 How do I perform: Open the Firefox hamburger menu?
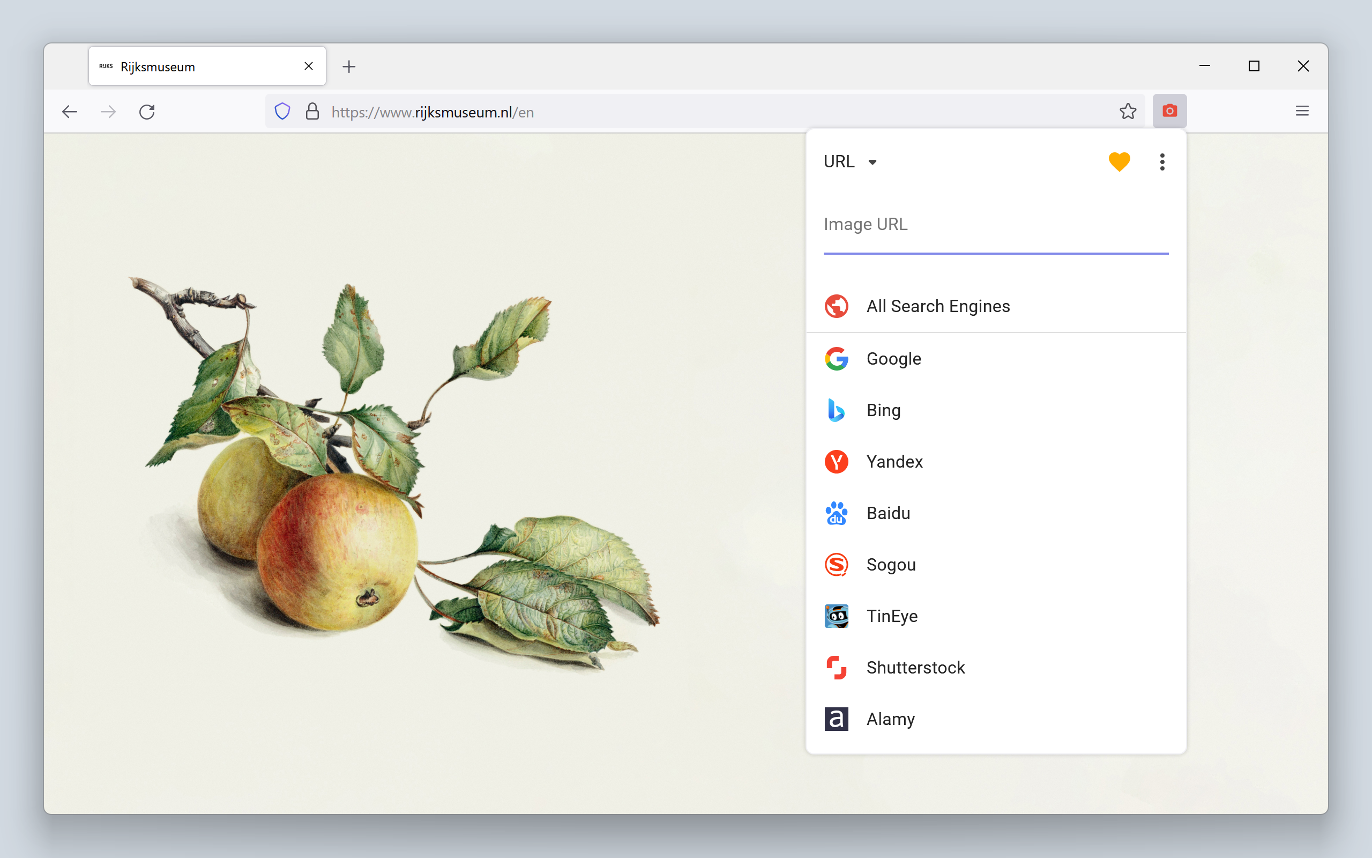click(1302, 111)
